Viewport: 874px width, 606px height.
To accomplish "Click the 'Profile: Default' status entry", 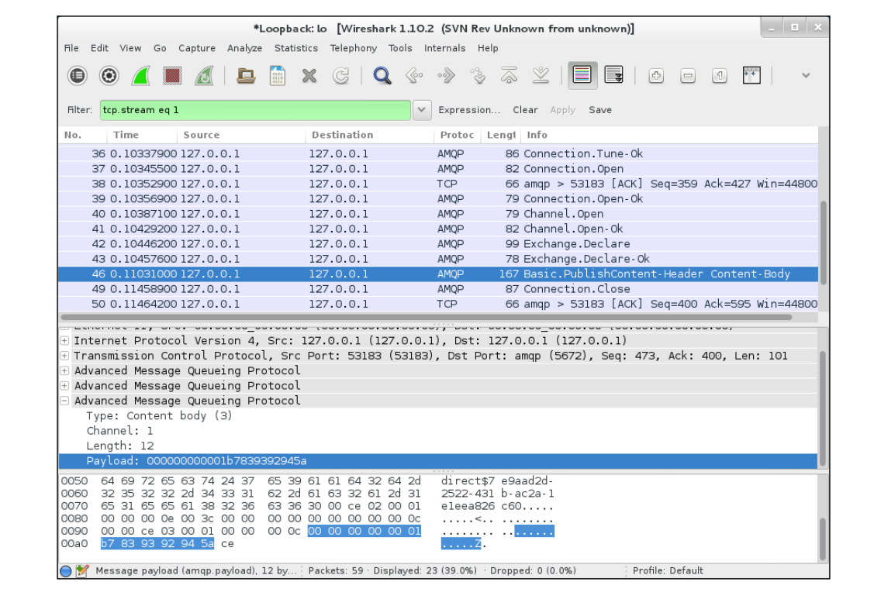I will point(667,570).
